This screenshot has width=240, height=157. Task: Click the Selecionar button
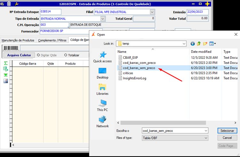coord(227,131)
